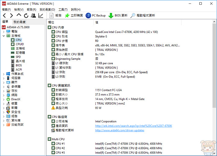The image size is (217, 156).
Task: Open the 說明(H) menu
Action: tap(76, 10)
